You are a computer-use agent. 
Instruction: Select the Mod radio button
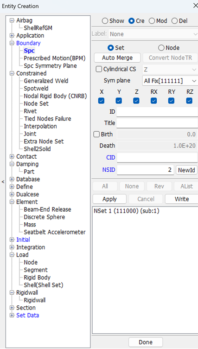152,21
